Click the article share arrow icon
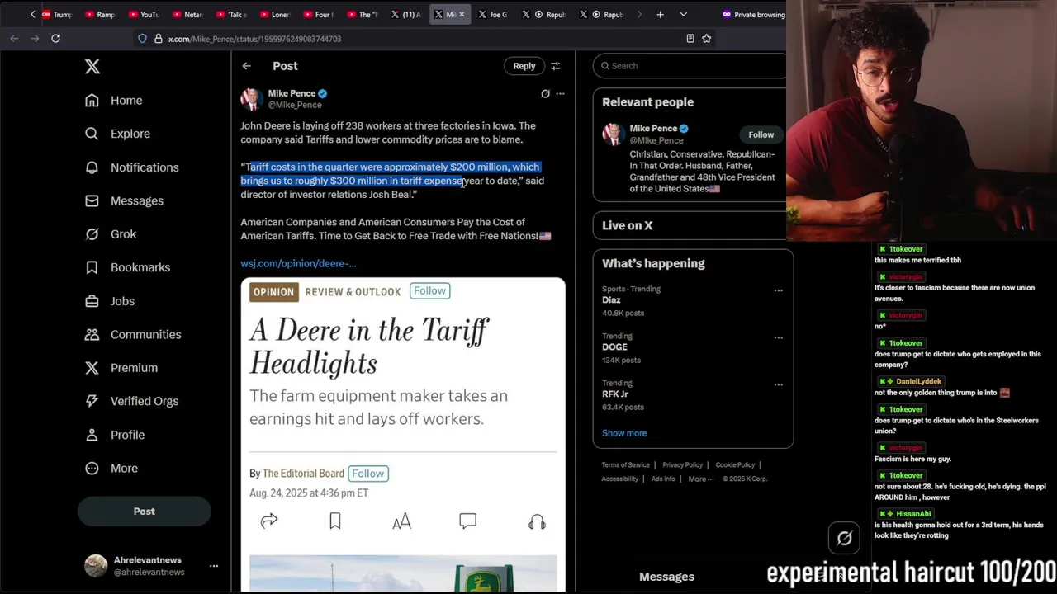This screenshot has height=594, width=1057. click(269, 521)
